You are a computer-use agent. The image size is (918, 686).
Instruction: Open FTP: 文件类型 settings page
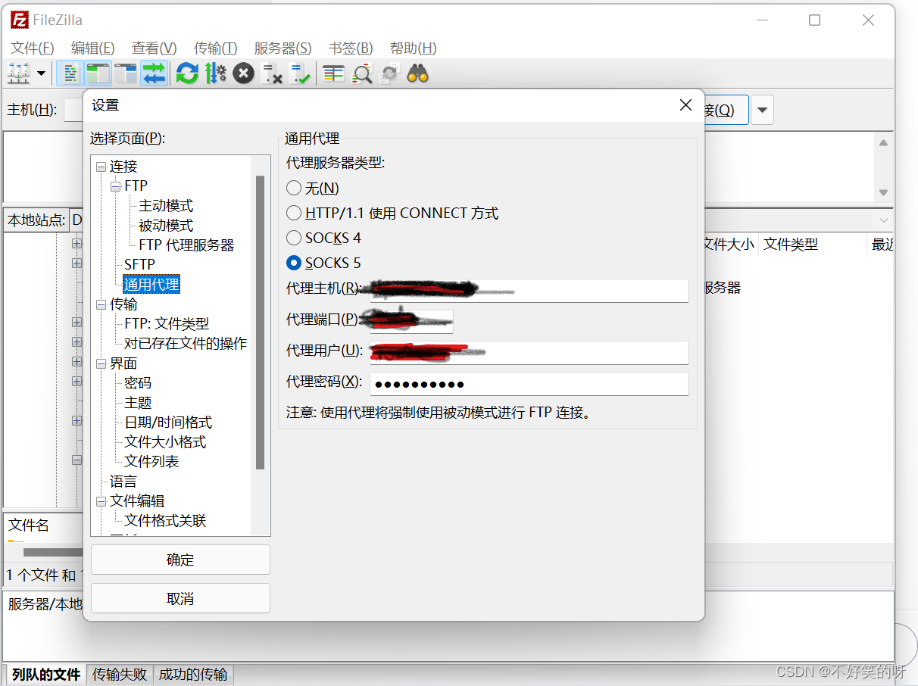[167, 323]
